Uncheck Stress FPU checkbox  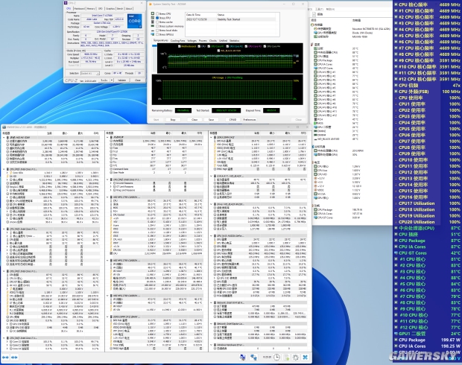(157, 18)
